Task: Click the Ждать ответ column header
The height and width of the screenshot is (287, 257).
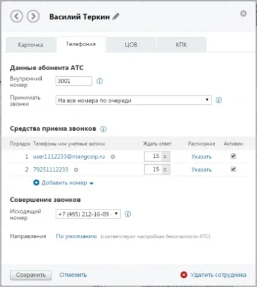Action: point(157,143)
